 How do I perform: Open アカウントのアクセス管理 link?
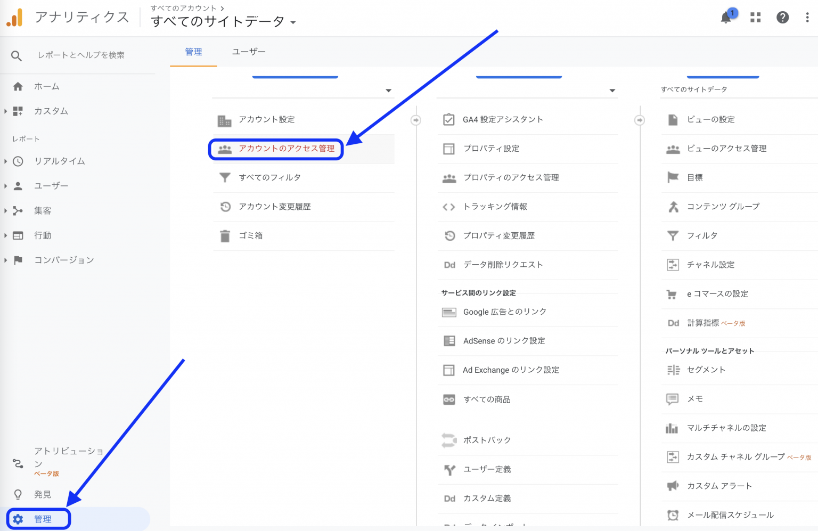tap(287, 149)
